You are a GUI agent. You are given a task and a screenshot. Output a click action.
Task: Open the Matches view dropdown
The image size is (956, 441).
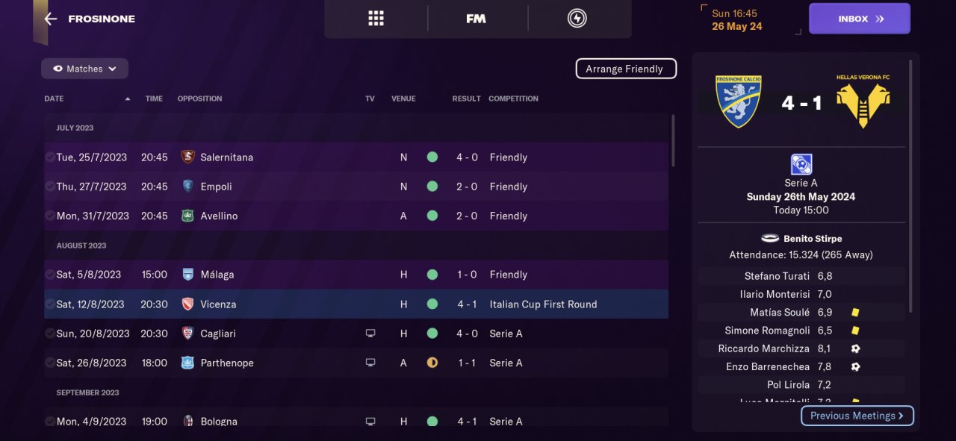(x=84, y=69)
